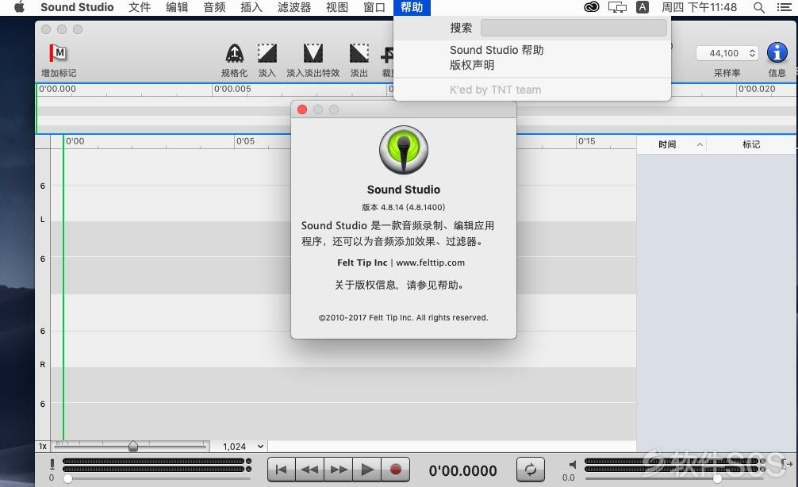The image size is (798, 487).
Task: Click the clock '周四 下午11:48' in menu bar
Action: point(699,7)
